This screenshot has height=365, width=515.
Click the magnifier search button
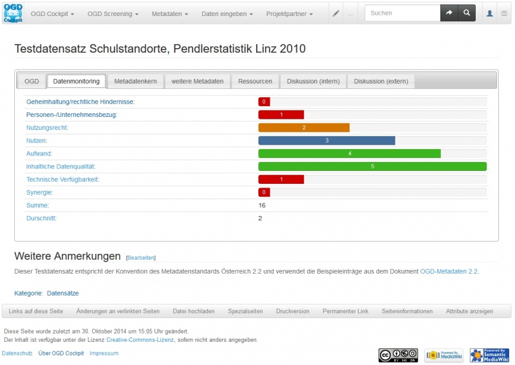467,13
